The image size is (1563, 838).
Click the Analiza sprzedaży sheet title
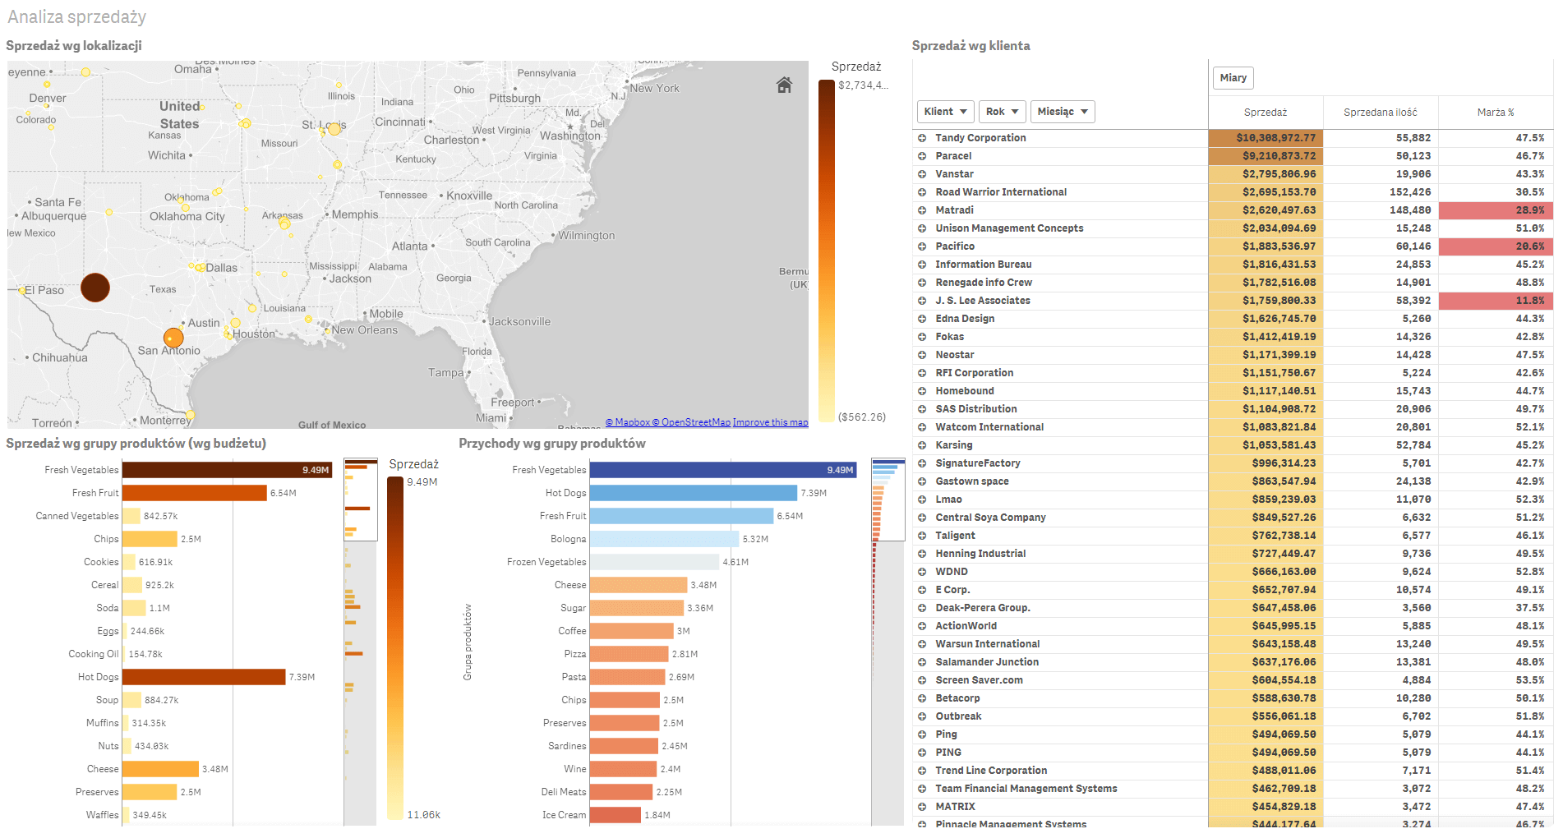tap(77, 17)
